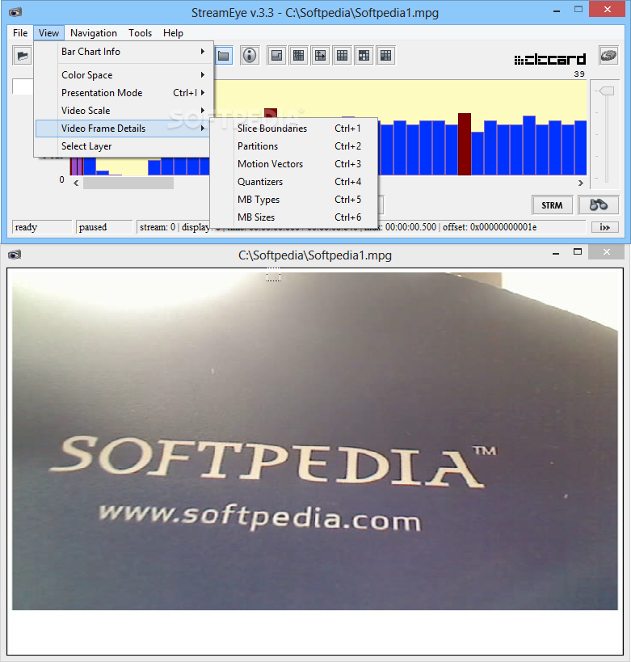
Task: Enable Slice Boundaries overlay
Action: (x=294, y=129)
